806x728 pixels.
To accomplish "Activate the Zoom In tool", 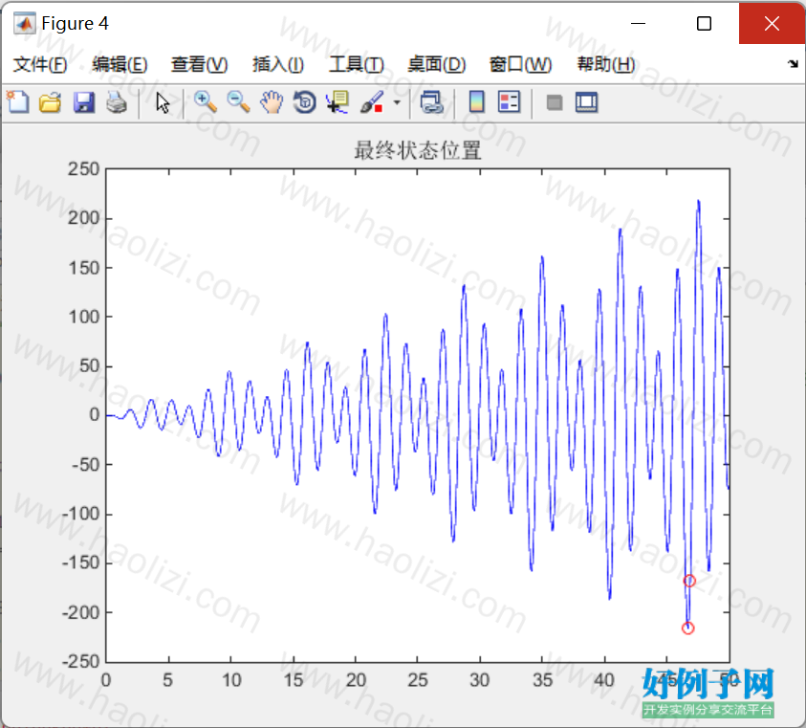I will click(206, 102).
